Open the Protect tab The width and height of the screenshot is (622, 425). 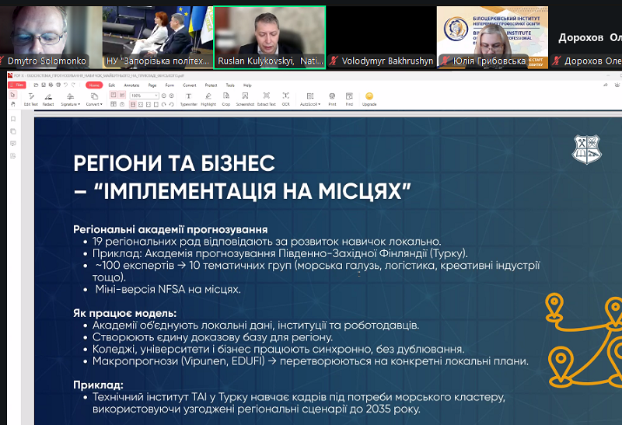(x=211, y=85)
